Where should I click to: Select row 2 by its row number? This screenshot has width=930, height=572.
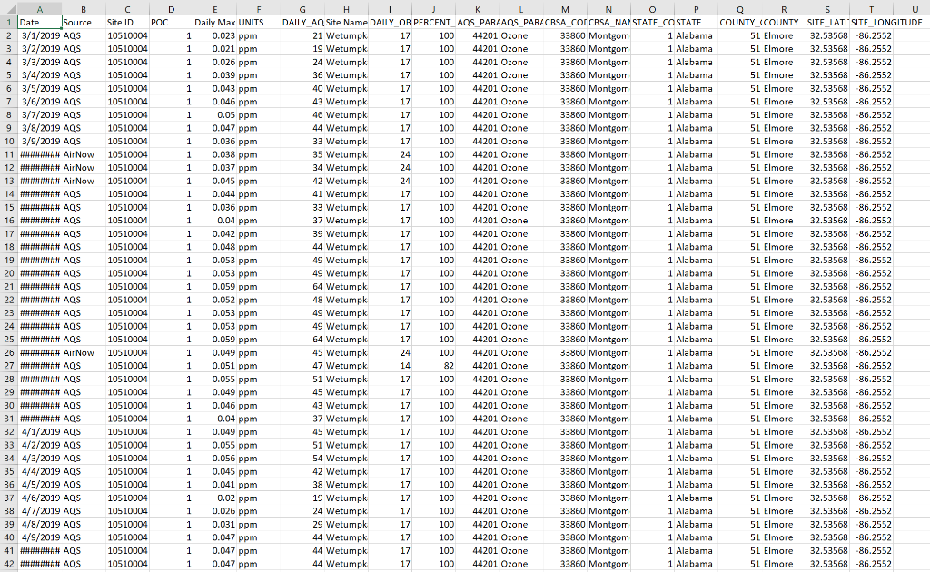point(7,36)
